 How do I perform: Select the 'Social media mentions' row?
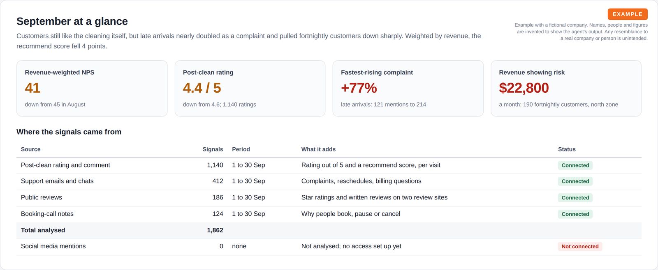click(329, 247)
